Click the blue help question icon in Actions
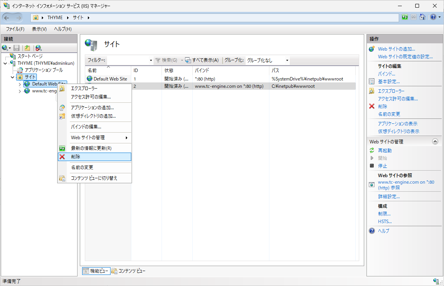The height and width of the screenshot is (286, 444). pos(372,231)
